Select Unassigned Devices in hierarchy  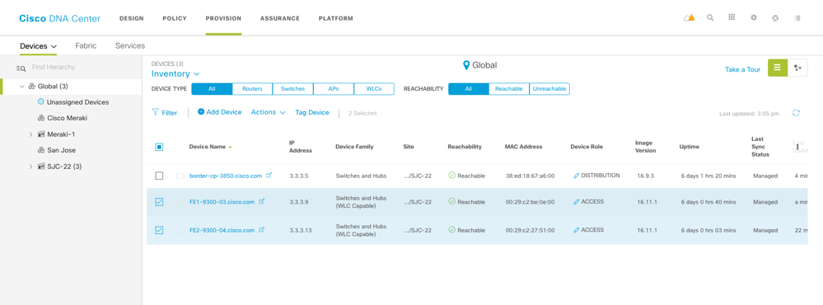pyautogui.click(x=77, y=102)
